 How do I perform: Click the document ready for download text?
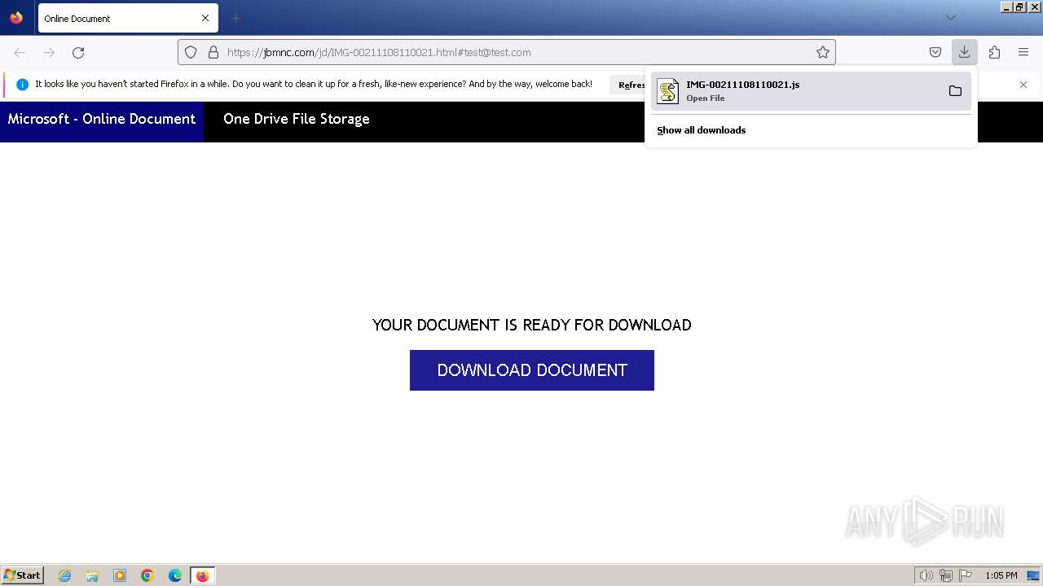(532, 325)
